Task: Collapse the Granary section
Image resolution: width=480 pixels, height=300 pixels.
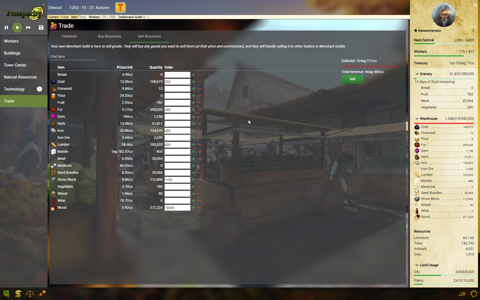Action: click(x=417, y=74)
